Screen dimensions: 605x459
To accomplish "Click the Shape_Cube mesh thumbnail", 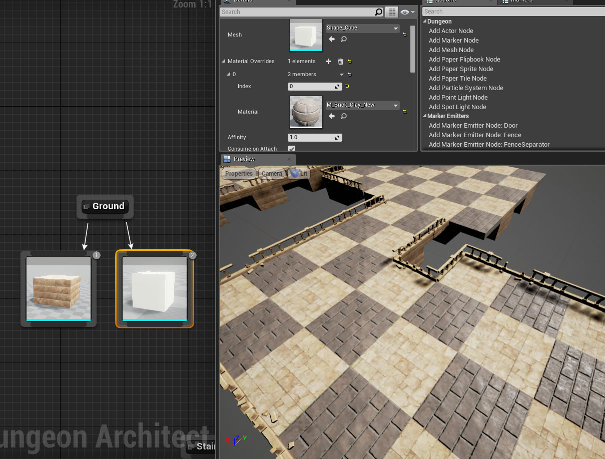I will click(306, 35).
